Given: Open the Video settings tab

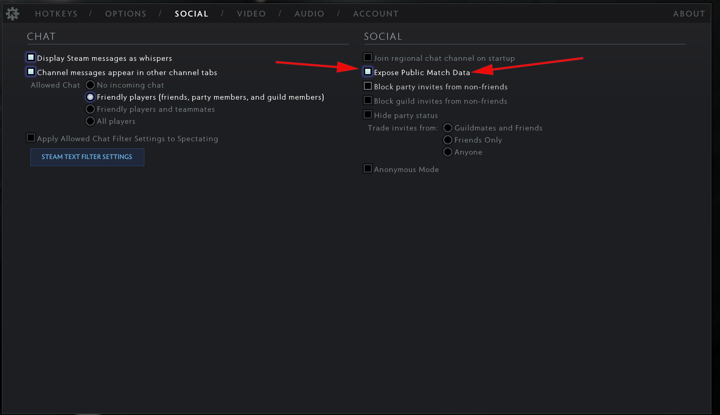Looking at the screenshot, I should [251, 14].
